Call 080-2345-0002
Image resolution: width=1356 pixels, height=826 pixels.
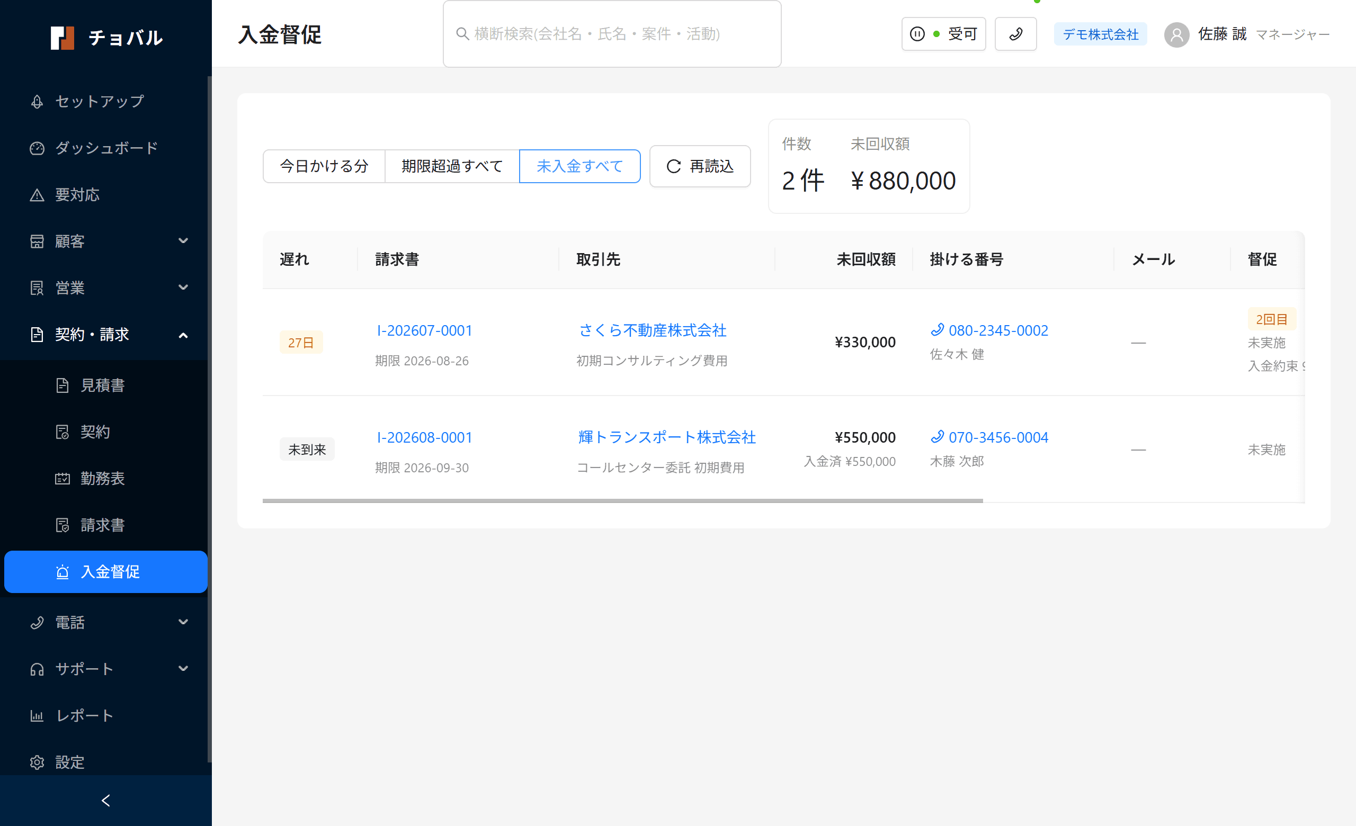click(989, 330)
